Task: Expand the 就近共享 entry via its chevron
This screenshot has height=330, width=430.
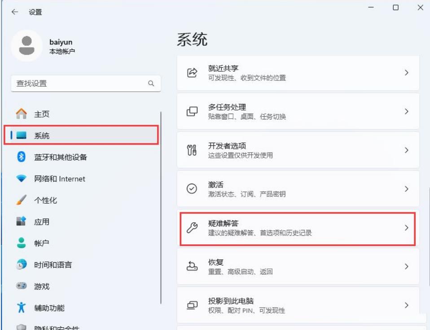Action: pos(407,73)
